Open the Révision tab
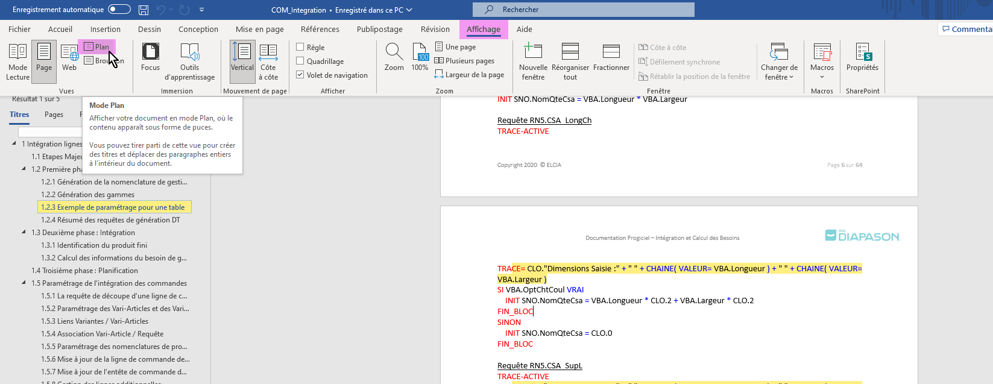 click(435, 29)
